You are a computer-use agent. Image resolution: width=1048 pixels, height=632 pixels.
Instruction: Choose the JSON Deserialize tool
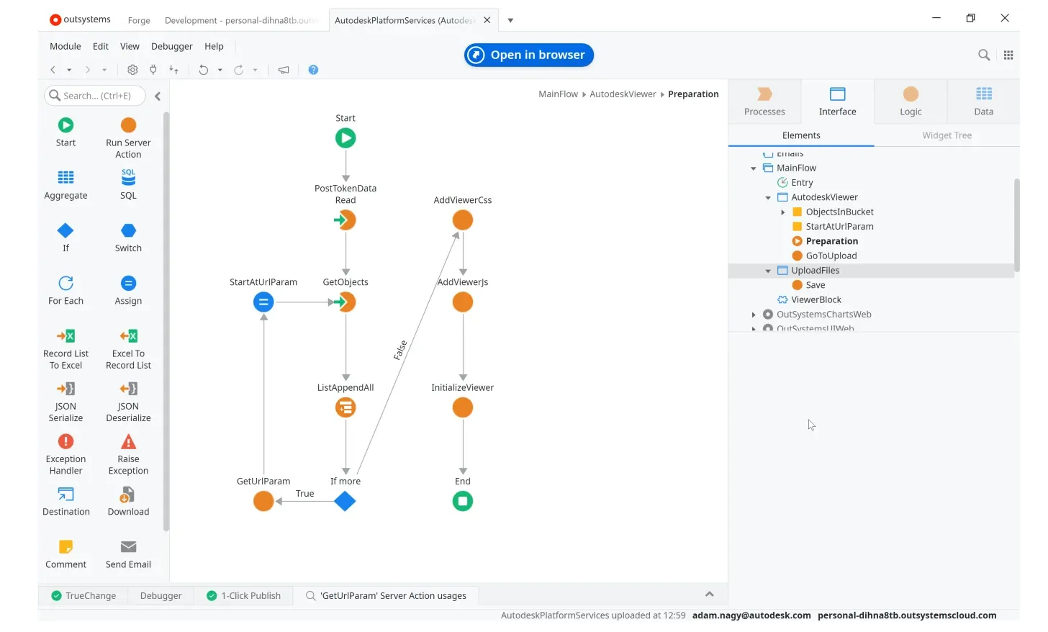[x=128, y=402]
